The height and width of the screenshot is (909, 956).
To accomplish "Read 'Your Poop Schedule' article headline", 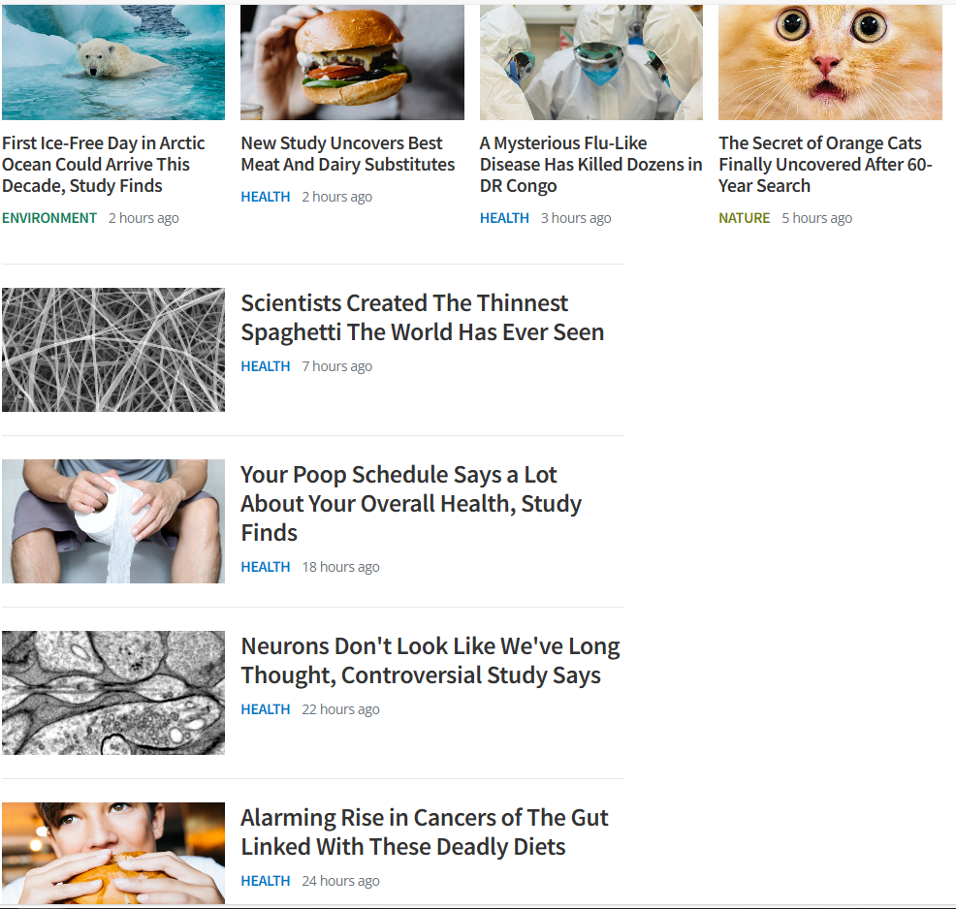I will [411, 503].
